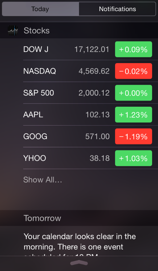Open the Tomorrow section header
The height and width of the screenshot is (271, 158).
pyautogui.click(x=79, y=218)
